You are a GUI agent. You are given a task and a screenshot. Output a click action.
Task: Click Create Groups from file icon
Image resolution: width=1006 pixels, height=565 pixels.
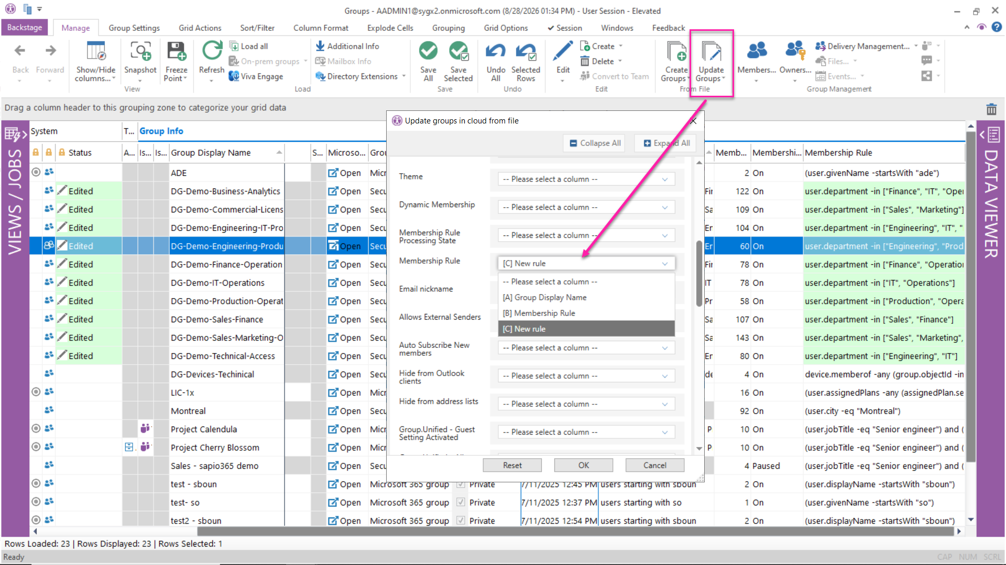(x=676, y=51)
